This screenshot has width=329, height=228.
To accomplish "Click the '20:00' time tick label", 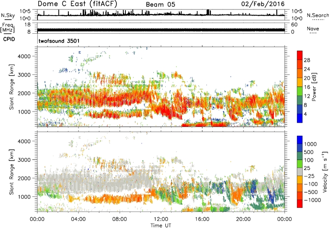I will pyautogui.click(x=243, y=219).
